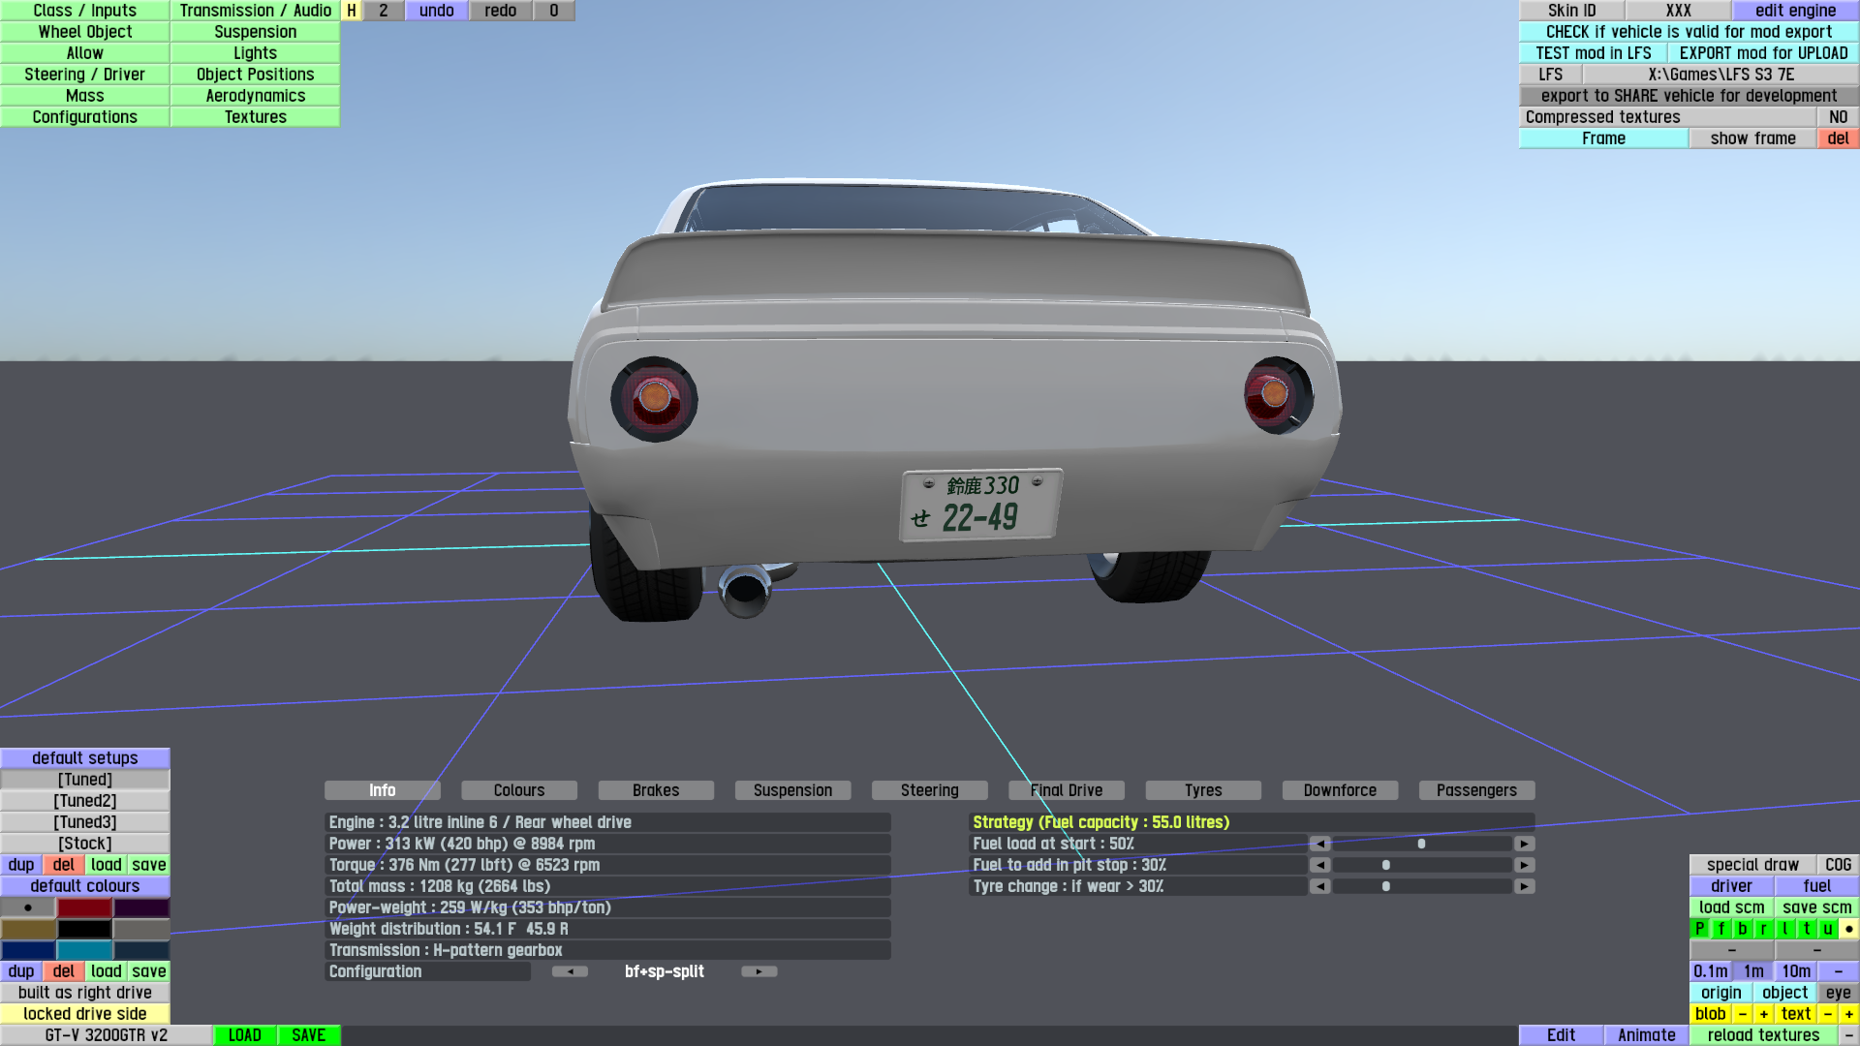Click the 'f' front view button
The image size is (1860, 1046).
point(1721,929)
